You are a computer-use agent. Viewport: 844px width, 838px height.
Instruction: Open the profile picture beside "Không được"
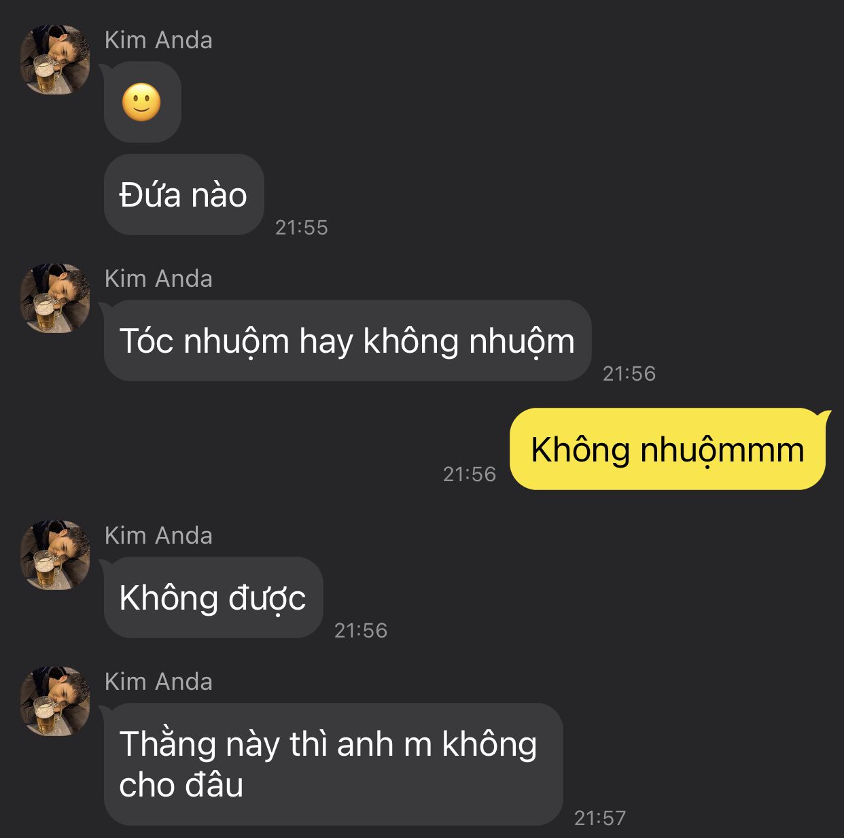pyautogui.click(x=55, y=555)
